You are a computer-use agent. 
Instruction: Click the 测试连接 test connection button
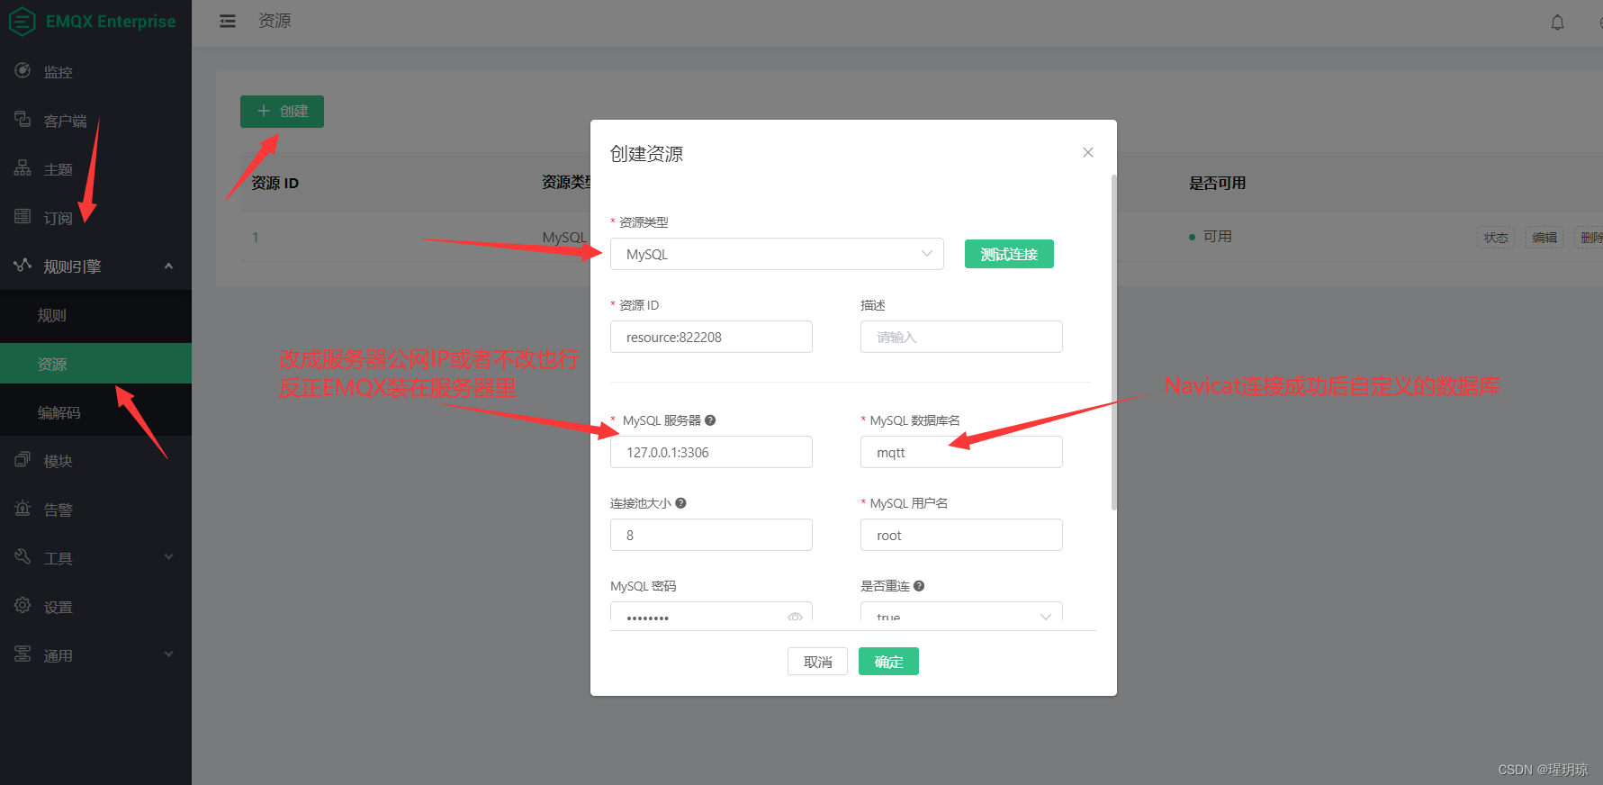[1009, 254]
